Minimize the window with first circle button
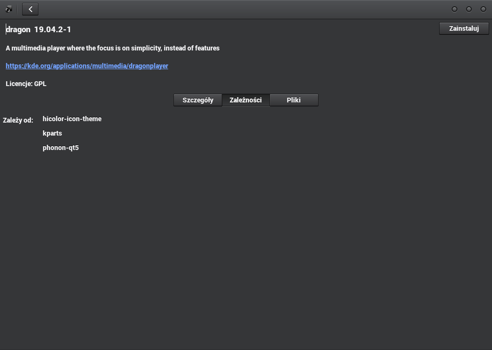 455,9
